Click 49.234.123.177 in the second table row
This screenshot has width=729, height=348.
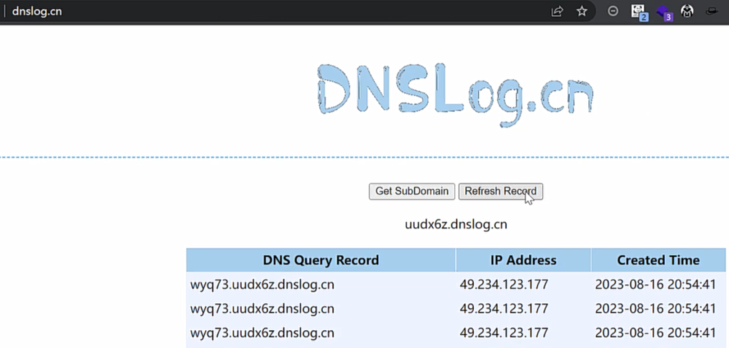pyautogui.click(x=504, y=309)
